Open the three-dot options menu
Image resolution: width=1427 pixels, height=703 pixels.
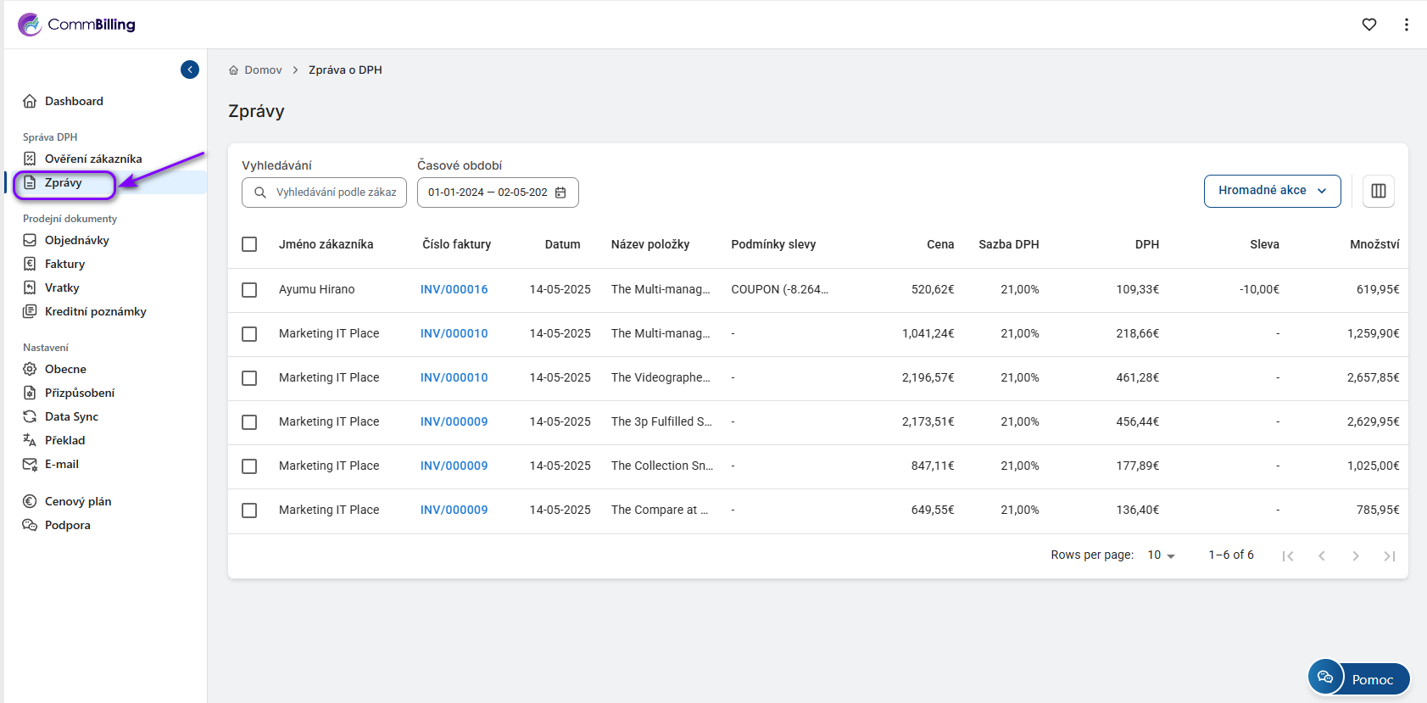pos(1406,25)
